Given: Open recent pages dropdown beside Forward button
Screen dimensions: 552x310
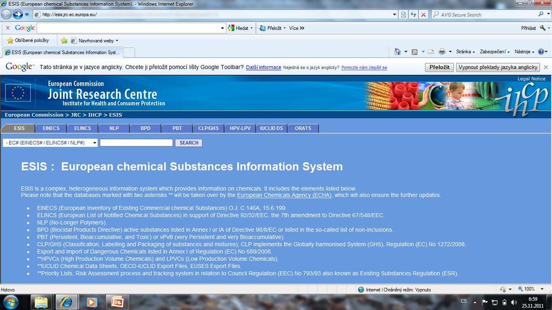Looking at the screenshot, I should pos(27,15).
